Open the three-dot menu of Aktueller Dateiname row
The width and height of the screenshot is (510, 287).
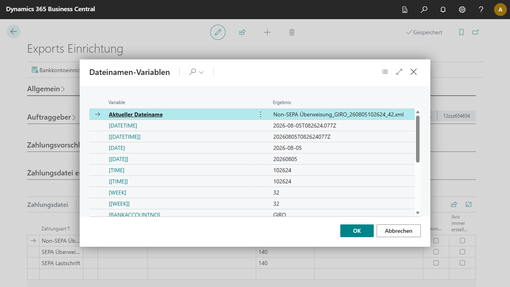tap(261, 114)
